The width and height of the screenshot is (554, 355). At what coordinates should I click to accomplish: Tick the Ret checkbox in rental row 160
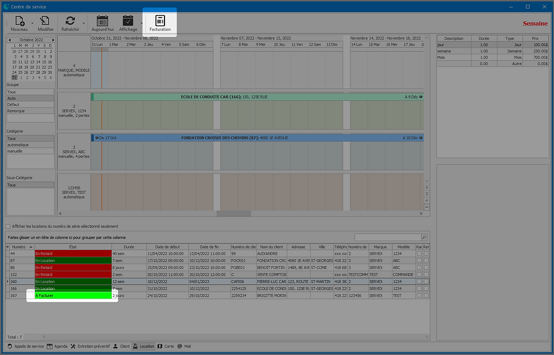pos(426,282)
